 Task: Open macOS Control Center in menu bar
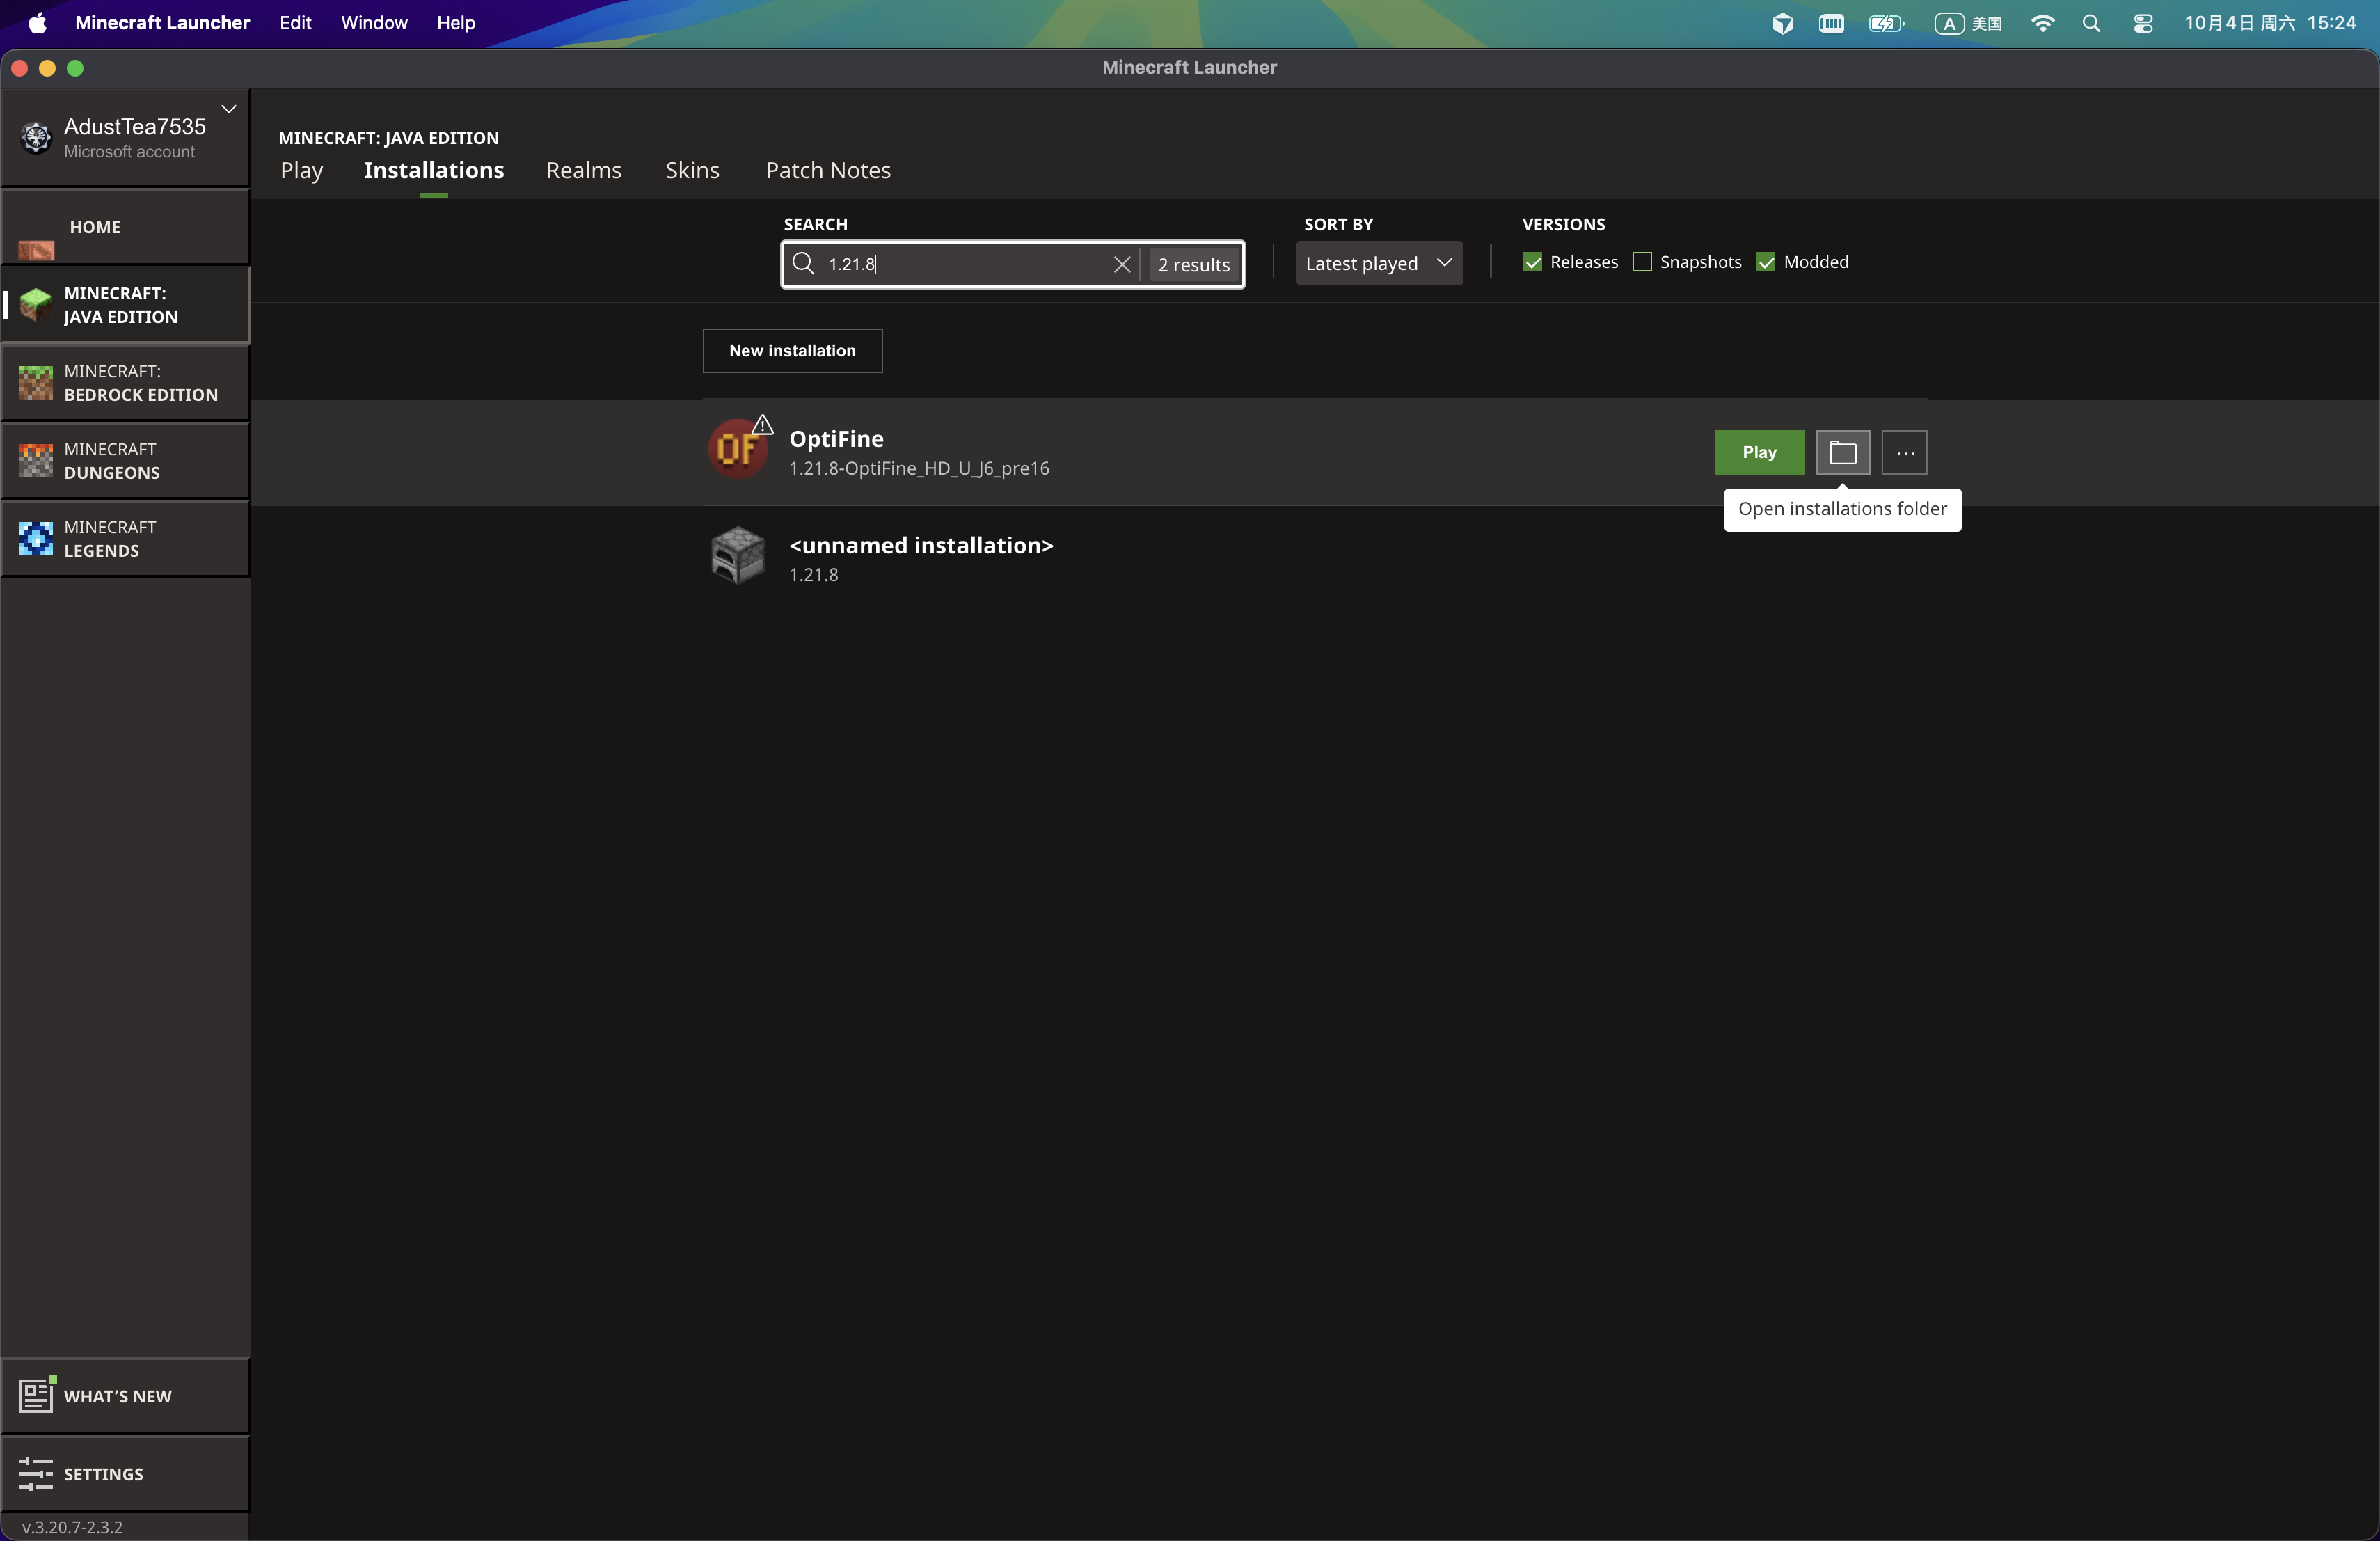pyautogui.click(x=2142, y=23)
